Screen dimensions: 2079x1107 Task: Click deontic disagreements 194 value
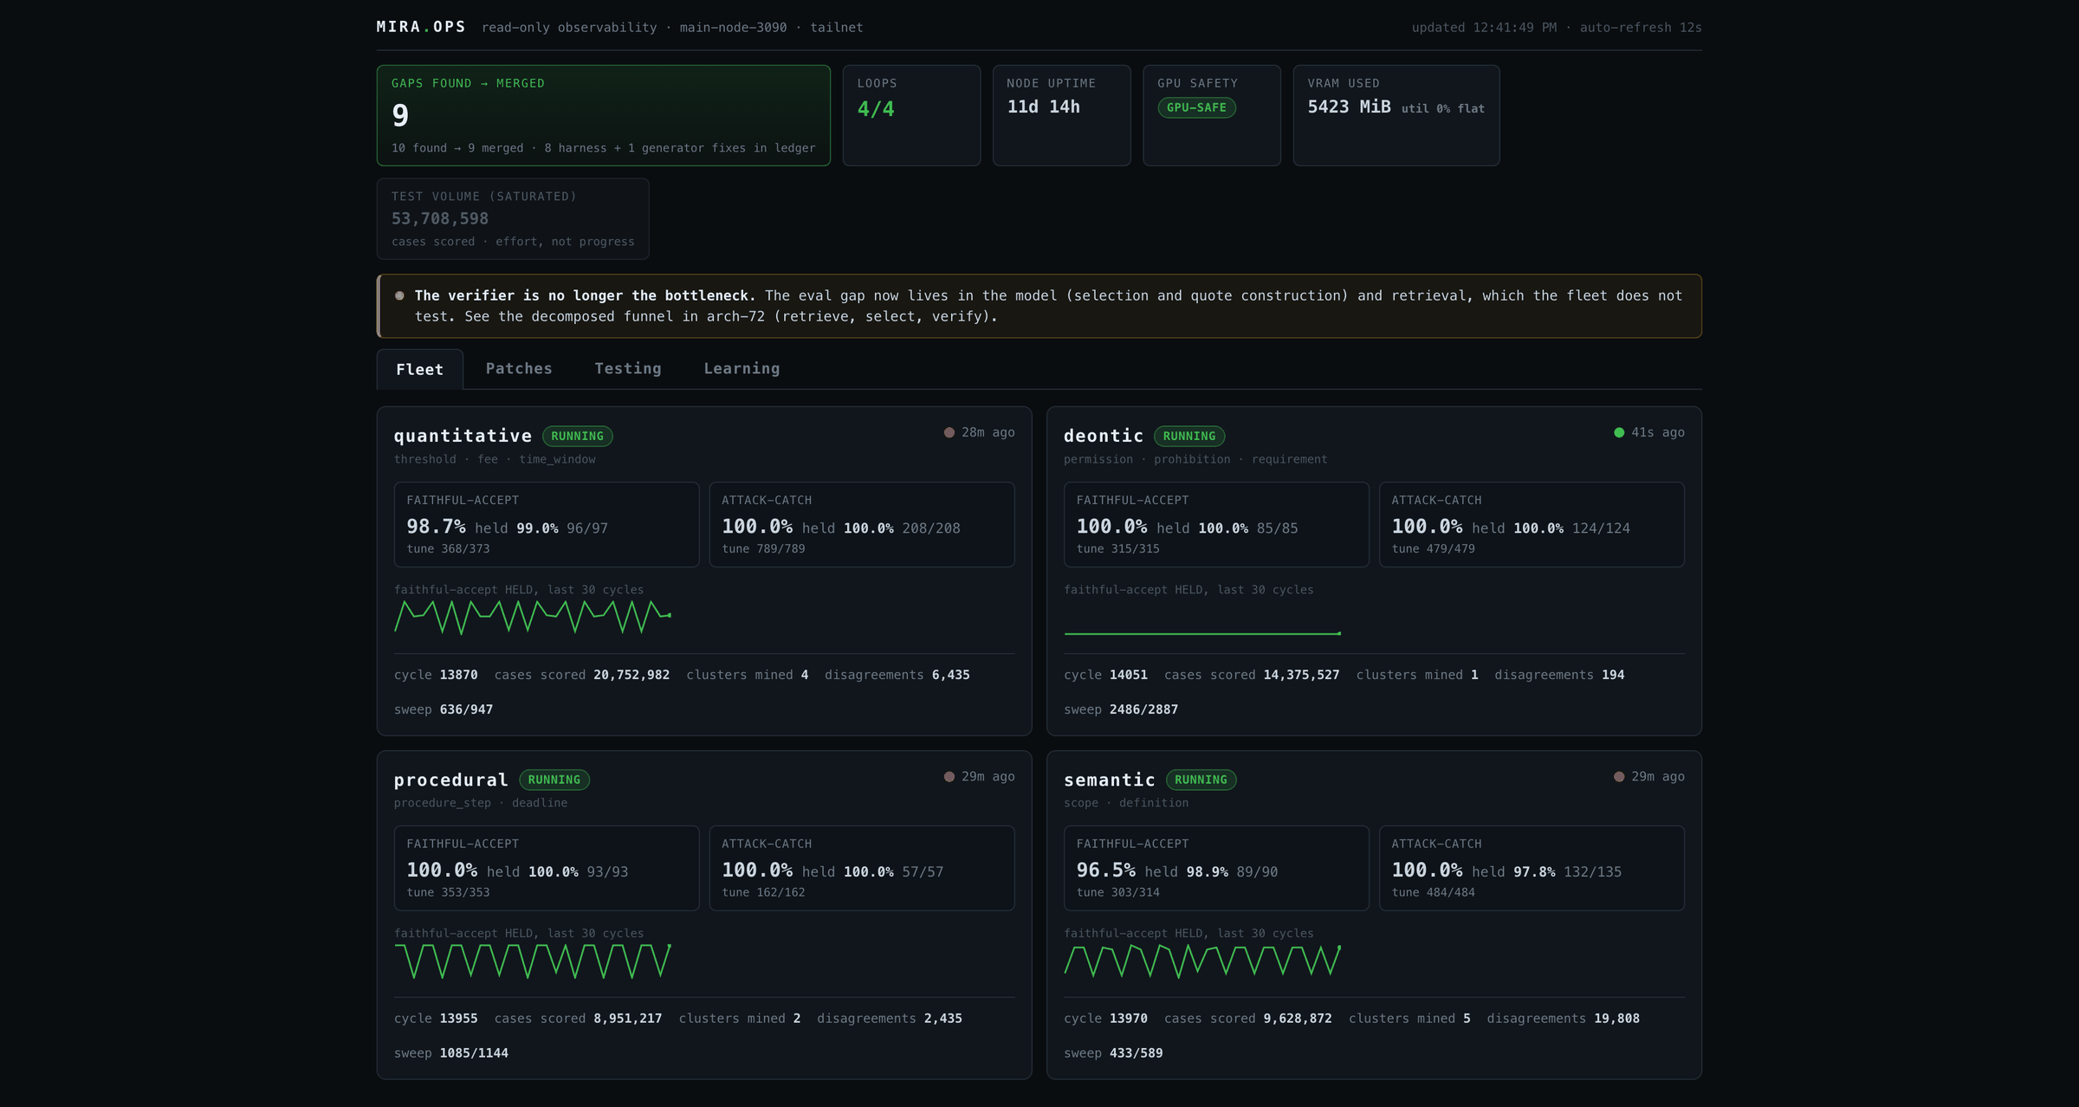1613,675
